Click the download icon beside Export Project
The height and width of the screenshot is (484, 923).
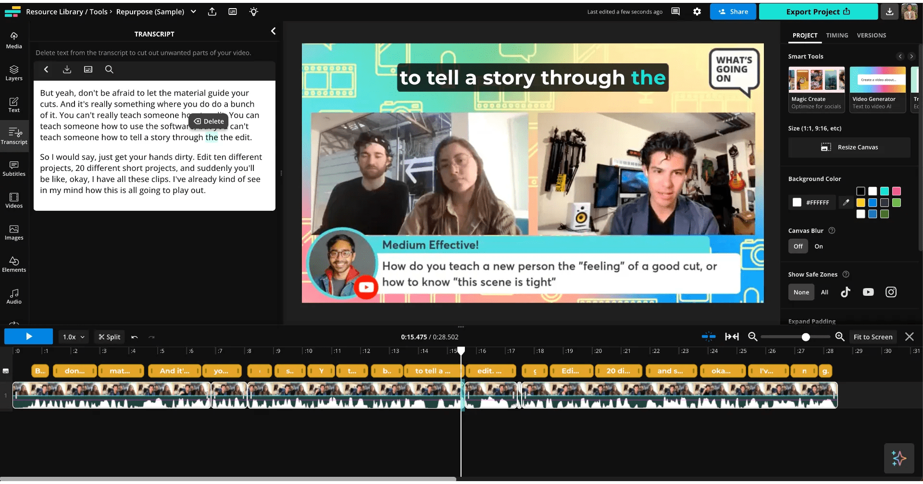pyautogui.click(x=890, y=12)
